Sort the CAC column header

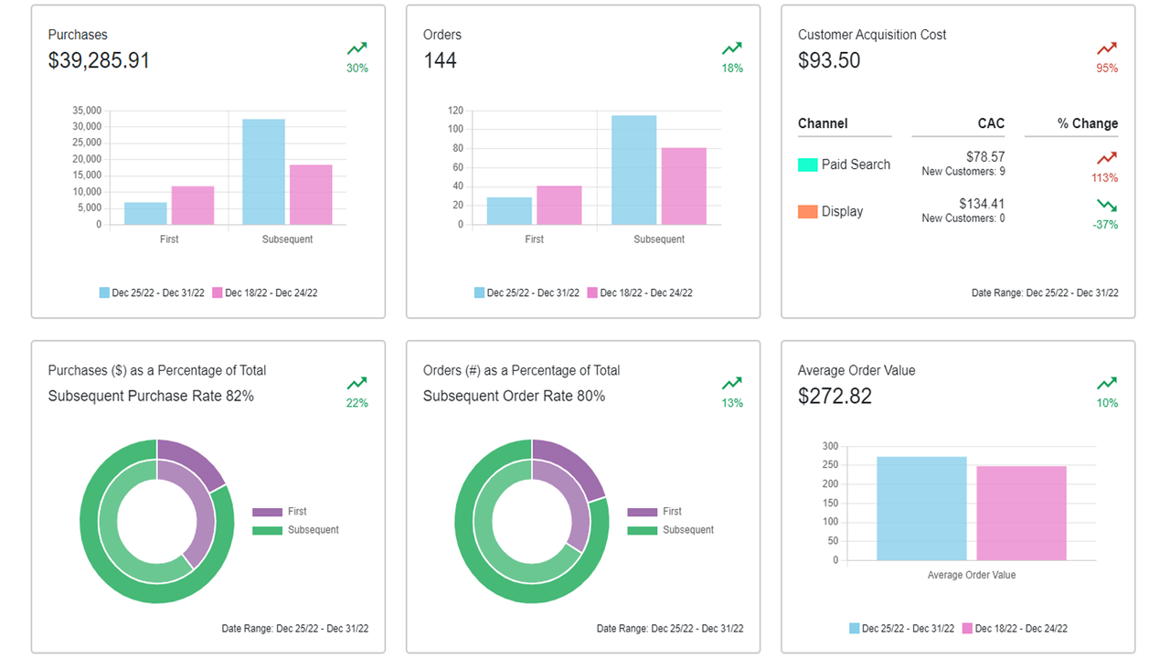point(993,123)
